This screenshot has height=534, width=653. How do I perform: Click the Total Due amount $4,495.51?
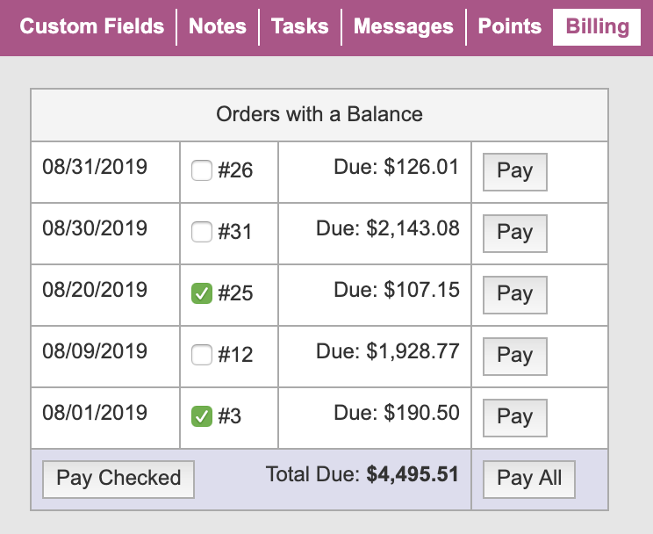tap(413, 474)
